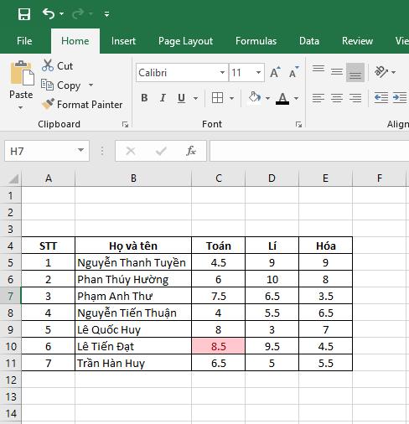Click the Redo arrow icon

point(78,13)
